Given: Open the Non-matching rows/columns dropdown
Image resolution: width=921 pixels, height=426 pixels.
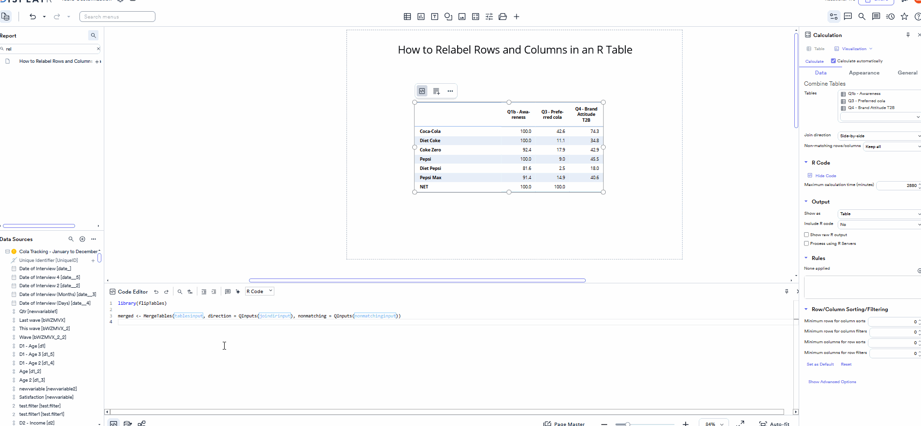Looking at the screenshot, I should click(x=892, y=147).
